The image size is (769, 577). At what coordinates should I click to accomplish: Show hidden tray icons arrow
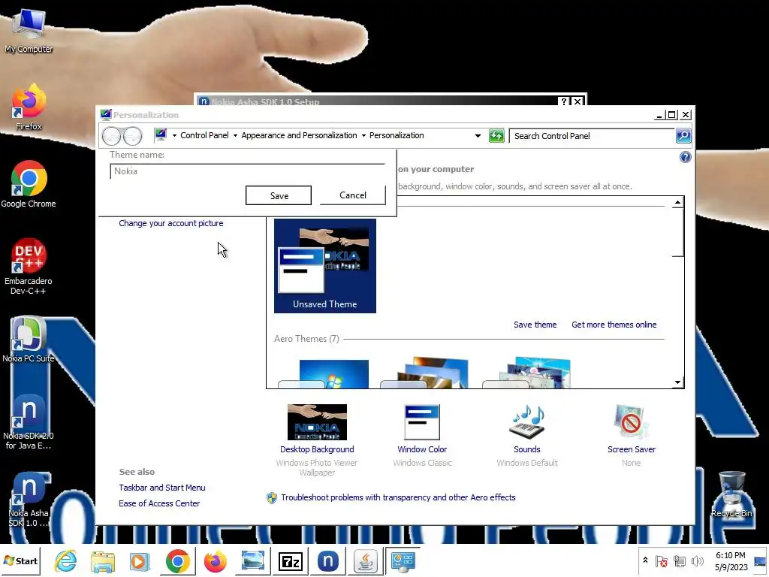click(x=645, y=560)
